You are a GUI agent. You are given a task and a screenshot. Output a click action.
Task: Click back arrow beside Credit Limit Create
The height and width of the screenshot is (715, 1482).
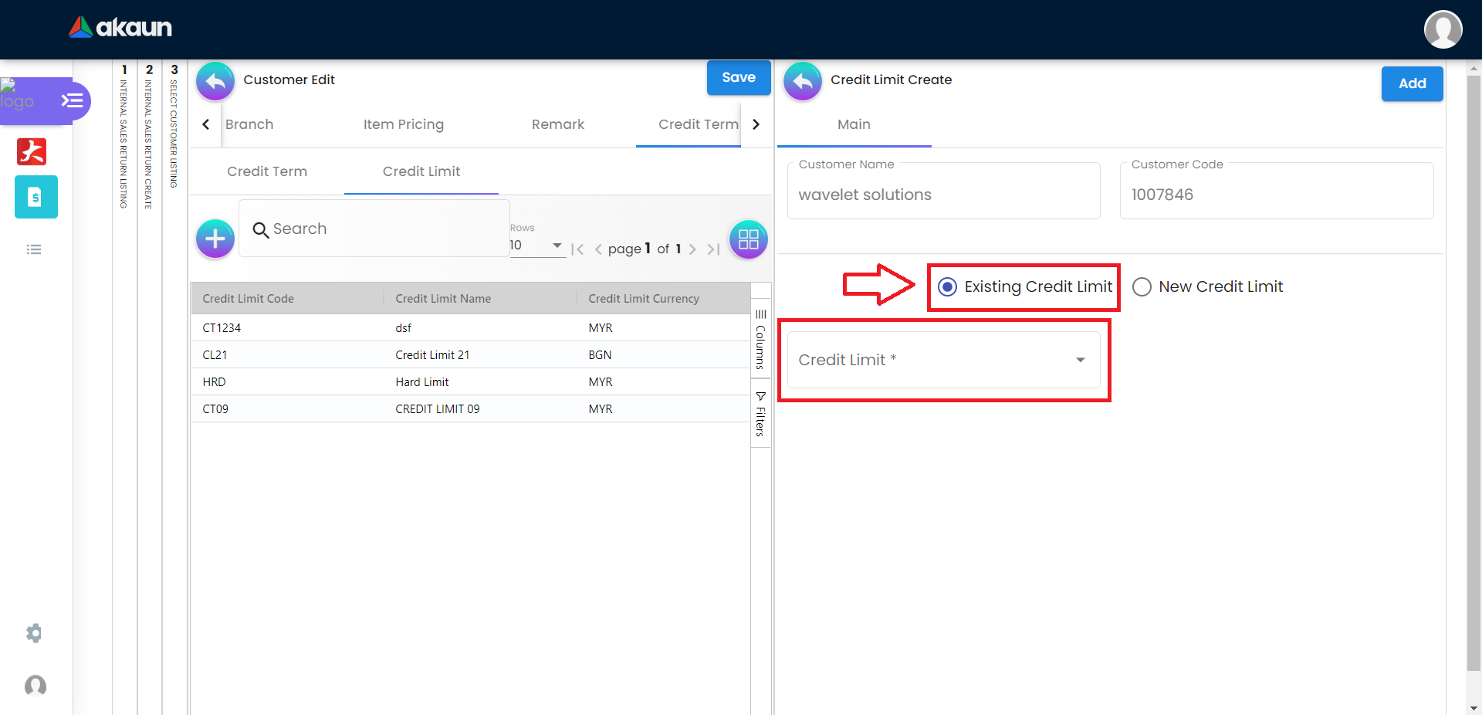(803, 80)
